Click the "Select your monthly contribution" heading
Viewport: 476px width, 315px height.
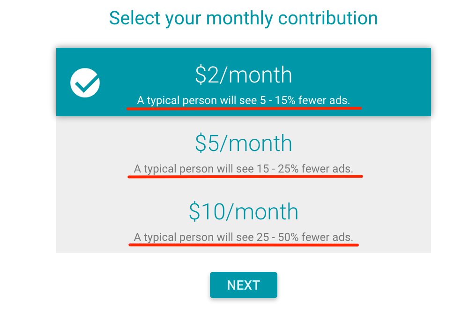[243, 18]
